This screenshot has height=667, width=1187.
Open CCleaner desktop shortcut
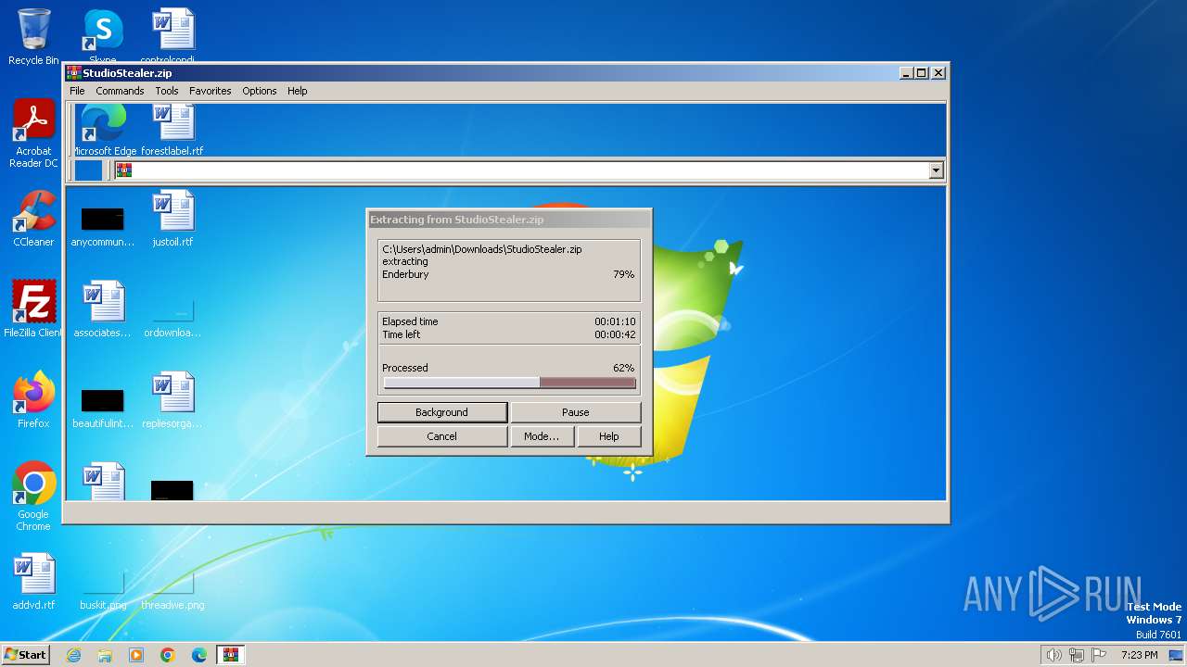pyautogui.click(x=33, y=219)
